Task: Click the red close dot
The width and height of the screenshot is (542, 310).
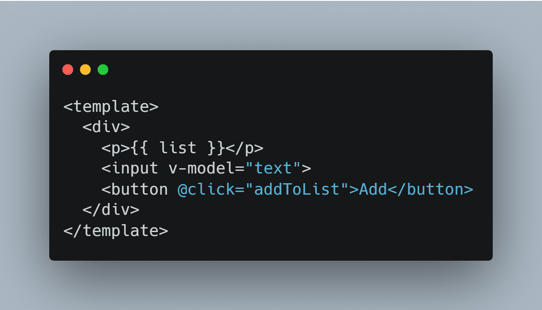Action: 68,70
